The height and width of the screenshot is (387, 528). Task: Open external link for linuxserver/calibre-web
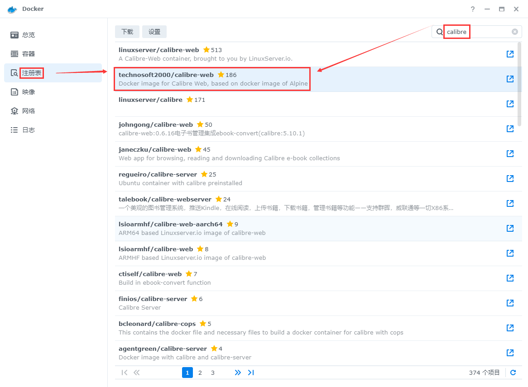(x=510, y=54)
